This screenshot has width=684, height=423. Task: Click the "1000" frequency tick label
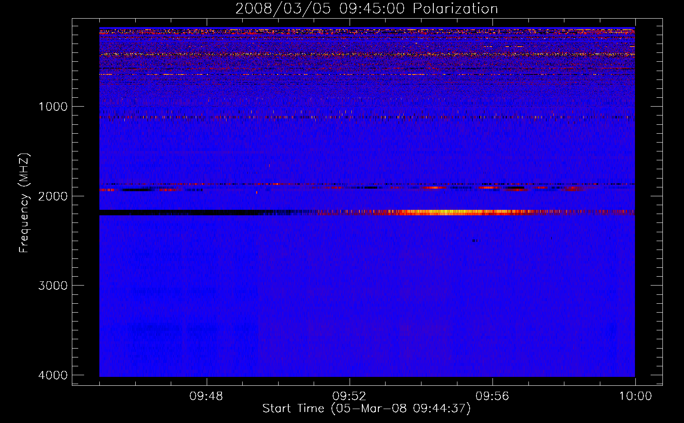pyautogui.click(x=53, y=107)
